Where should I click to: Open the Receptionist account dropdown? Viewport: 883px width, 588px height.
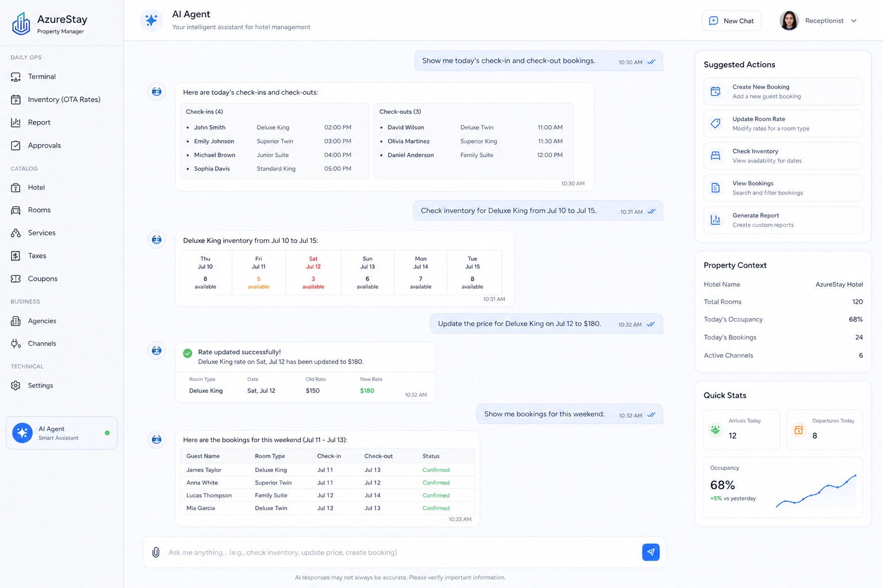(x=854, y=21)
